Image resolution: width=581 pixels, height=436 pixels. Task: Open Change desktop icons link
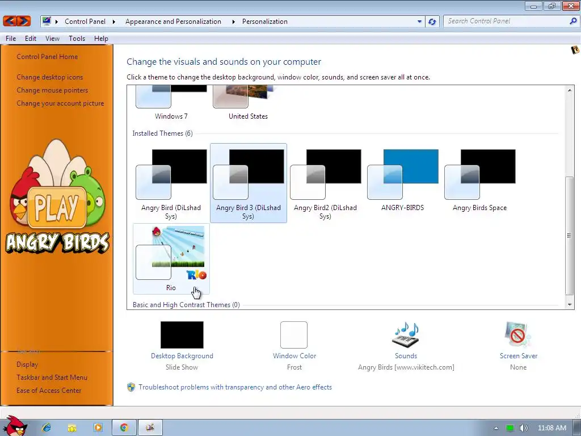(x=50, y=77)
